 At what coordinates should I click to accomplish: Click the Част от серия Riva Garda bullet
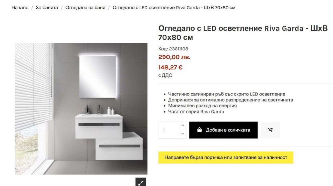coord(196,111)
